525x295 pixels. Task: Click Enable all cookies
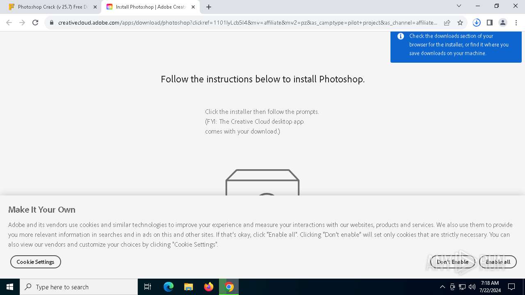tap(498, 262)
